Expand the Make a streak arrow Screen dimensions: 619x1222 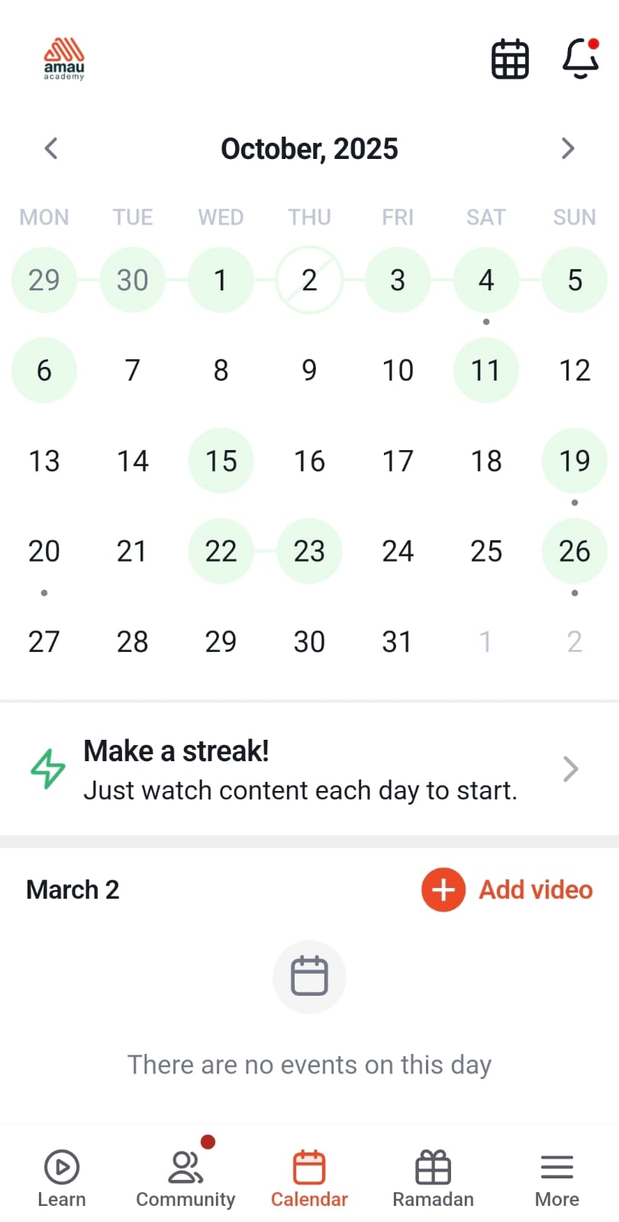pos(570,769)
